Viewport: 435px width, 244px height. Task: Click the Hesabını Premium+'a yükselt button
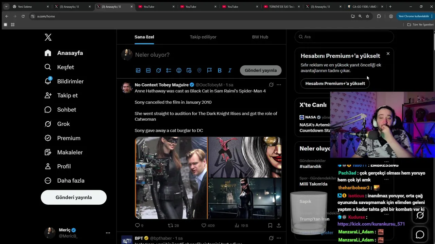click(x=335, y=83)
